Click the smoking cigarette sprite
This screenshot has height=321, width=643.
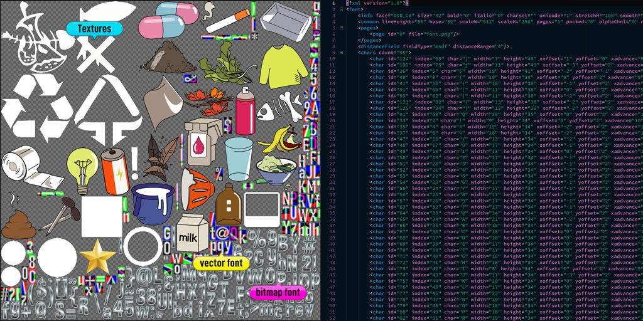click(225, 18)
